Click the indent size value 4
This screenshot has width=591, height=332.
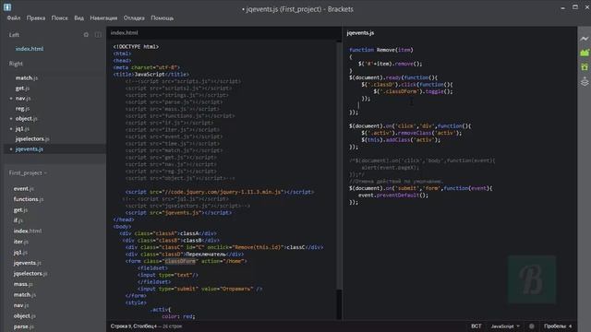tap(570, 326)
